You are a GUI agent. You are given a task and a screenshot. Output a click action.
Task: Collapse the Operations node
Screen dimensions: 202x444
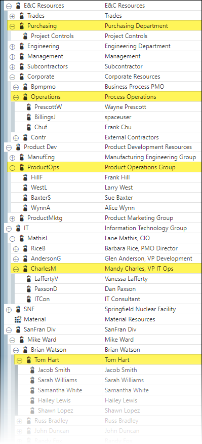coord(16,97)
